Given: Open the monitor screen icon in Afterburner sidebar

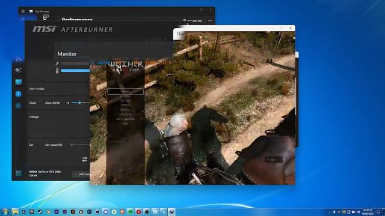Looking at the screenshot, I should coord(19,82).
